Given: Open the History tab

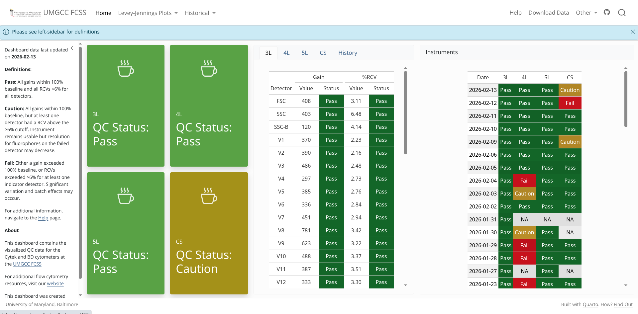Looking at the screenshot, I should tap(348, 53).
